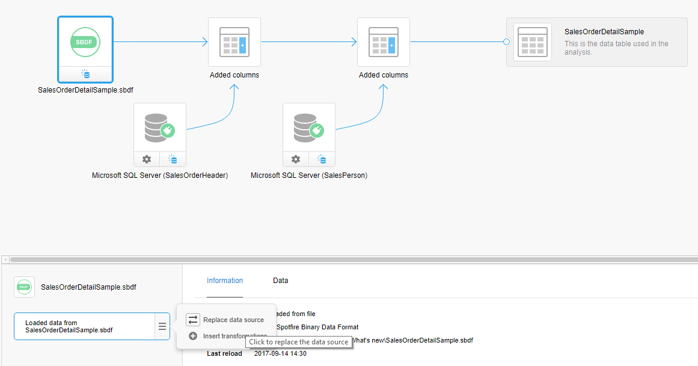Select SalesPerson SQL Server database node
The height and width of the screenshot is (366, 698).
309,128
